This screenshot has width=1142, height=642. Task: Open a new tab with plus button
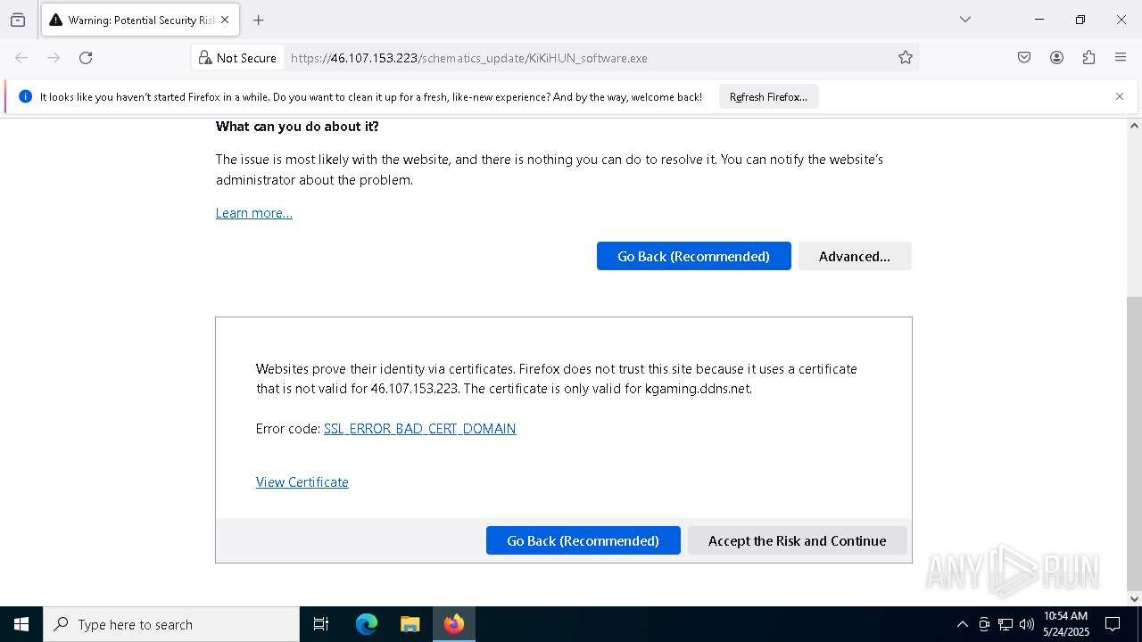(258, 20)
